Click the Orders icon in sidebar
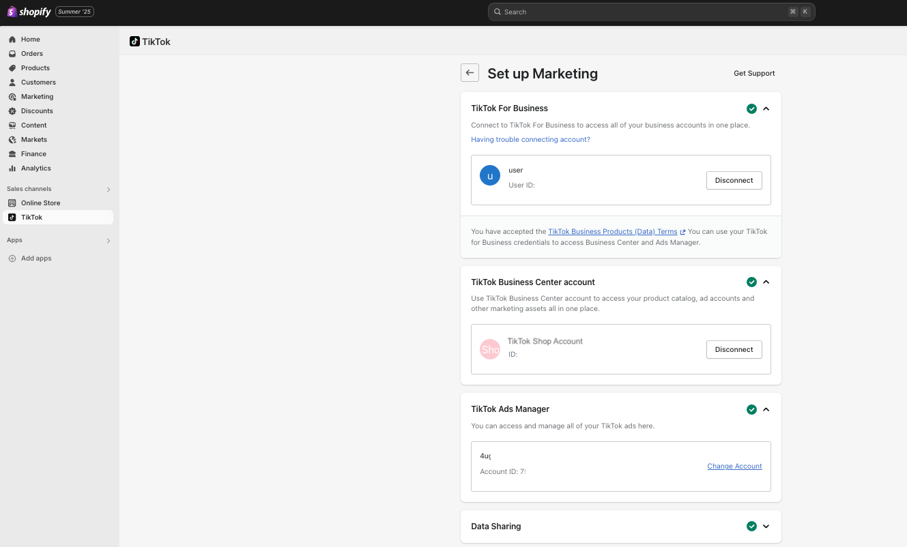The image size is (907, 547). [12, 54]
